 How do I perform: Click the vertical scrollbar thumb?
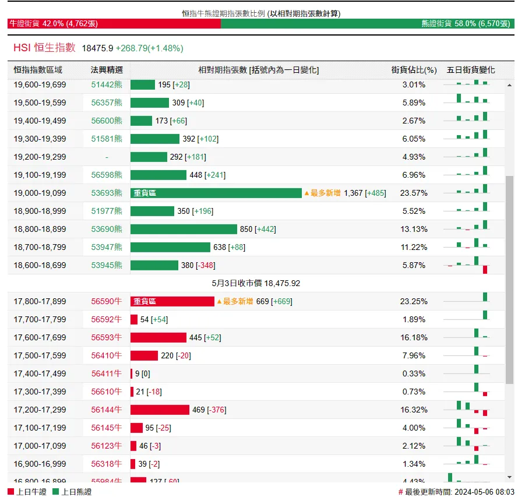(510, 280)
